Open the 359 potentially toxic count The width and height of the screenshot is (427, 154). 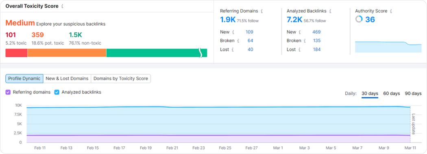[x=37, y=35]
